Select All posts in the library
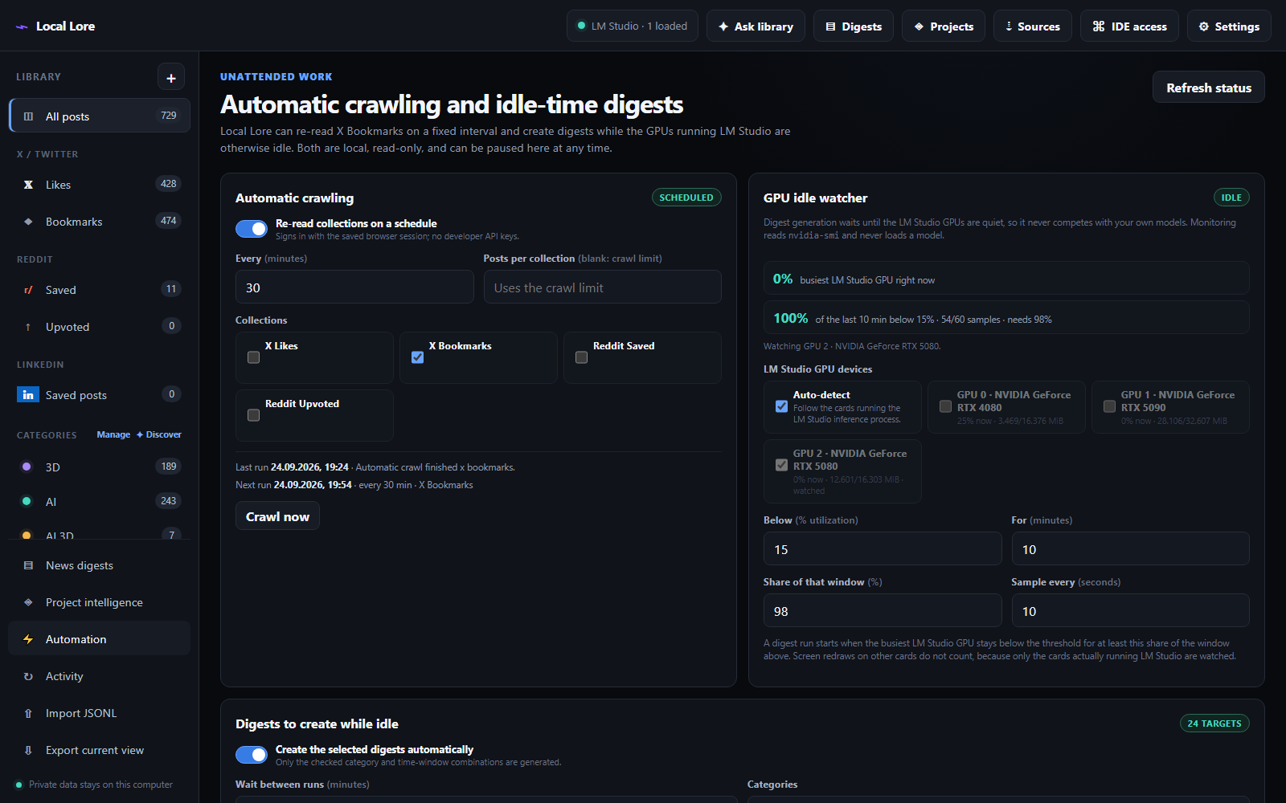 100,116
